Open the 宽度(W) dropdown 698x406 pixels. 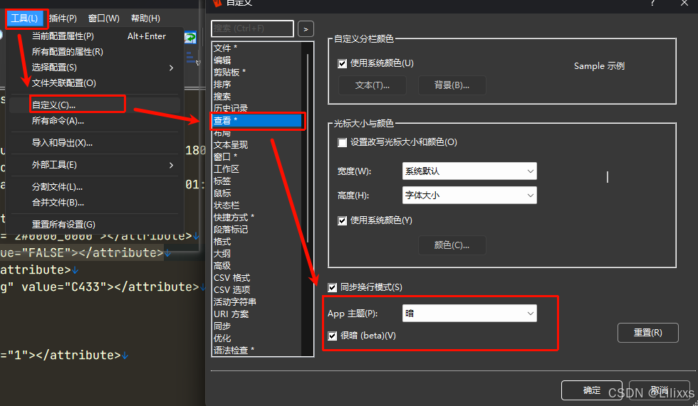[469, 171]
